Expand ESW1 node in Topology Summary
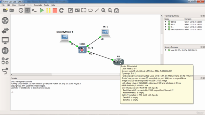The height and width of the screenshot is (115, 205). [166, 22]
